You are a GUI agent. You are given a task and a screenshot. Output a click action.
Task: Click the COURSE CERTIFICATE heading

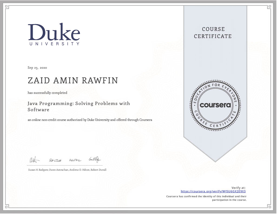click(213, 32)
